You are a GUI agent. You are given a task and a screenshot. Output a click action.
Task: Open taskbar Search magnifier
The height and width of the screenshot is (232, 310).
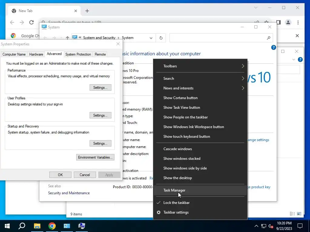(22, 226)
